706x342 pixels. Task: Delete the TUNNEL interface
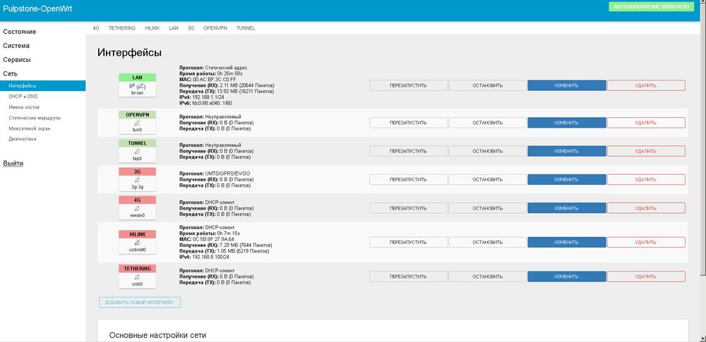pos(646,151)
